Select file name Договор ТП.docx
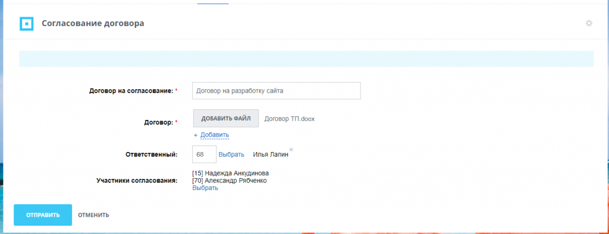This screenshot has width=609, height=234. (x=290, y=119)
